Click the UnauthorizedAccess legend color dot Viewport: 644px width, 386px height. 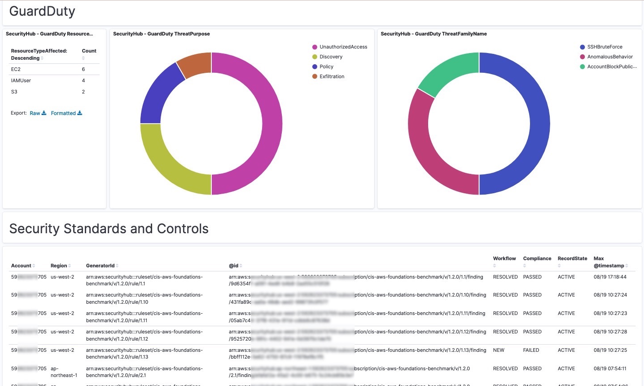click(315, 47)
